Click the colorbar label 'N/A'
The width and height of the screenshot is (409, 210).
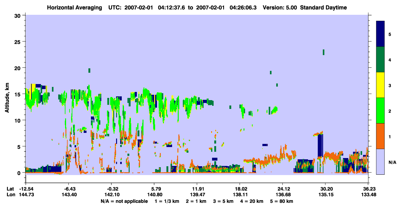click(392, 162)
